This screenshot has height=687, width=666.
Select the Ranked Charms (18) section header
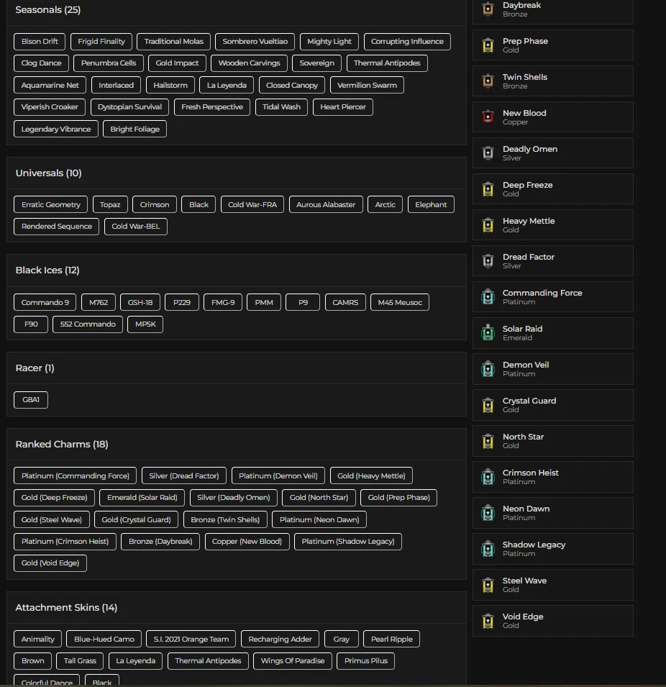(62, 445)
